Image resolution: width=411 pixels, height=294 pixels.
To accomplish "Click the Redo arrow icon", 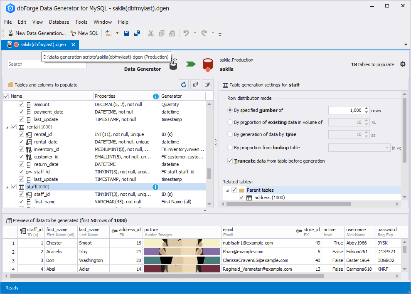I will tap(204, 33).
